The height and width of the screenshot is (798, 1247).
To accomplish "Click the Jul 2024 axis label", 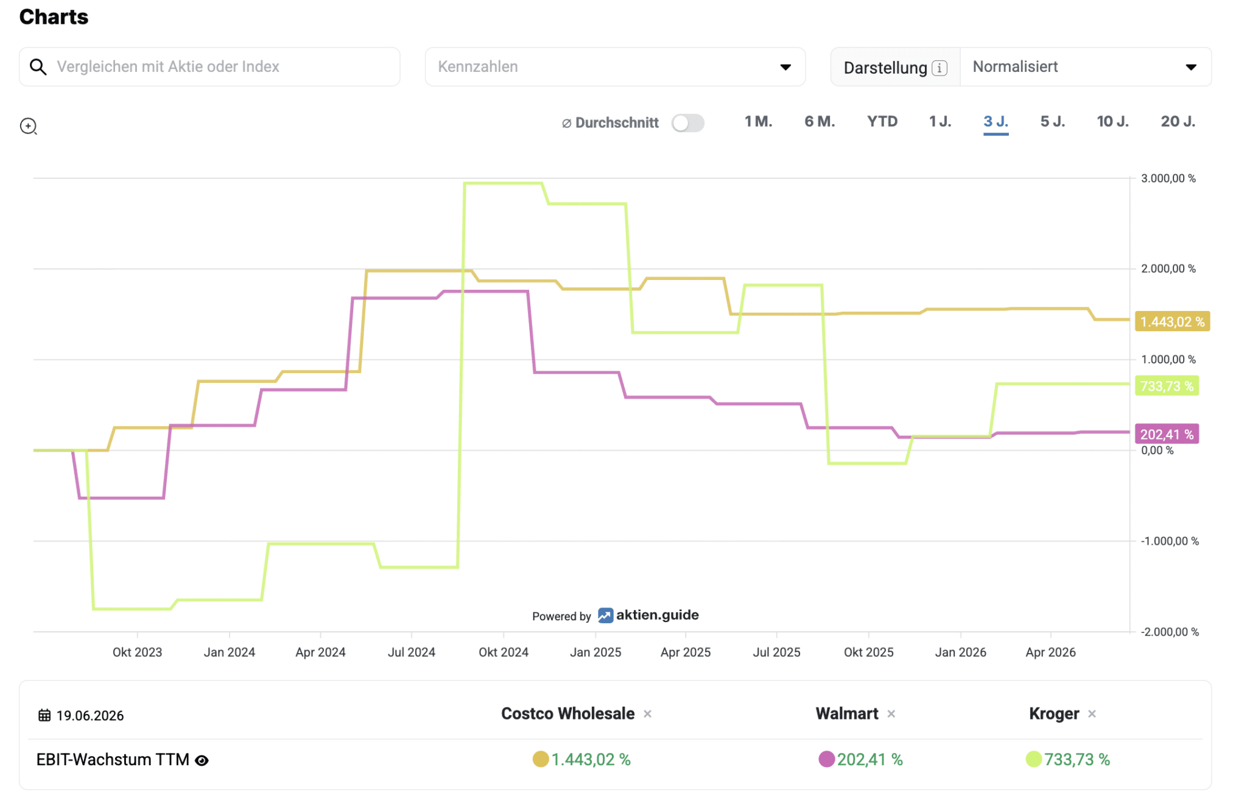I will click(412, 652).
